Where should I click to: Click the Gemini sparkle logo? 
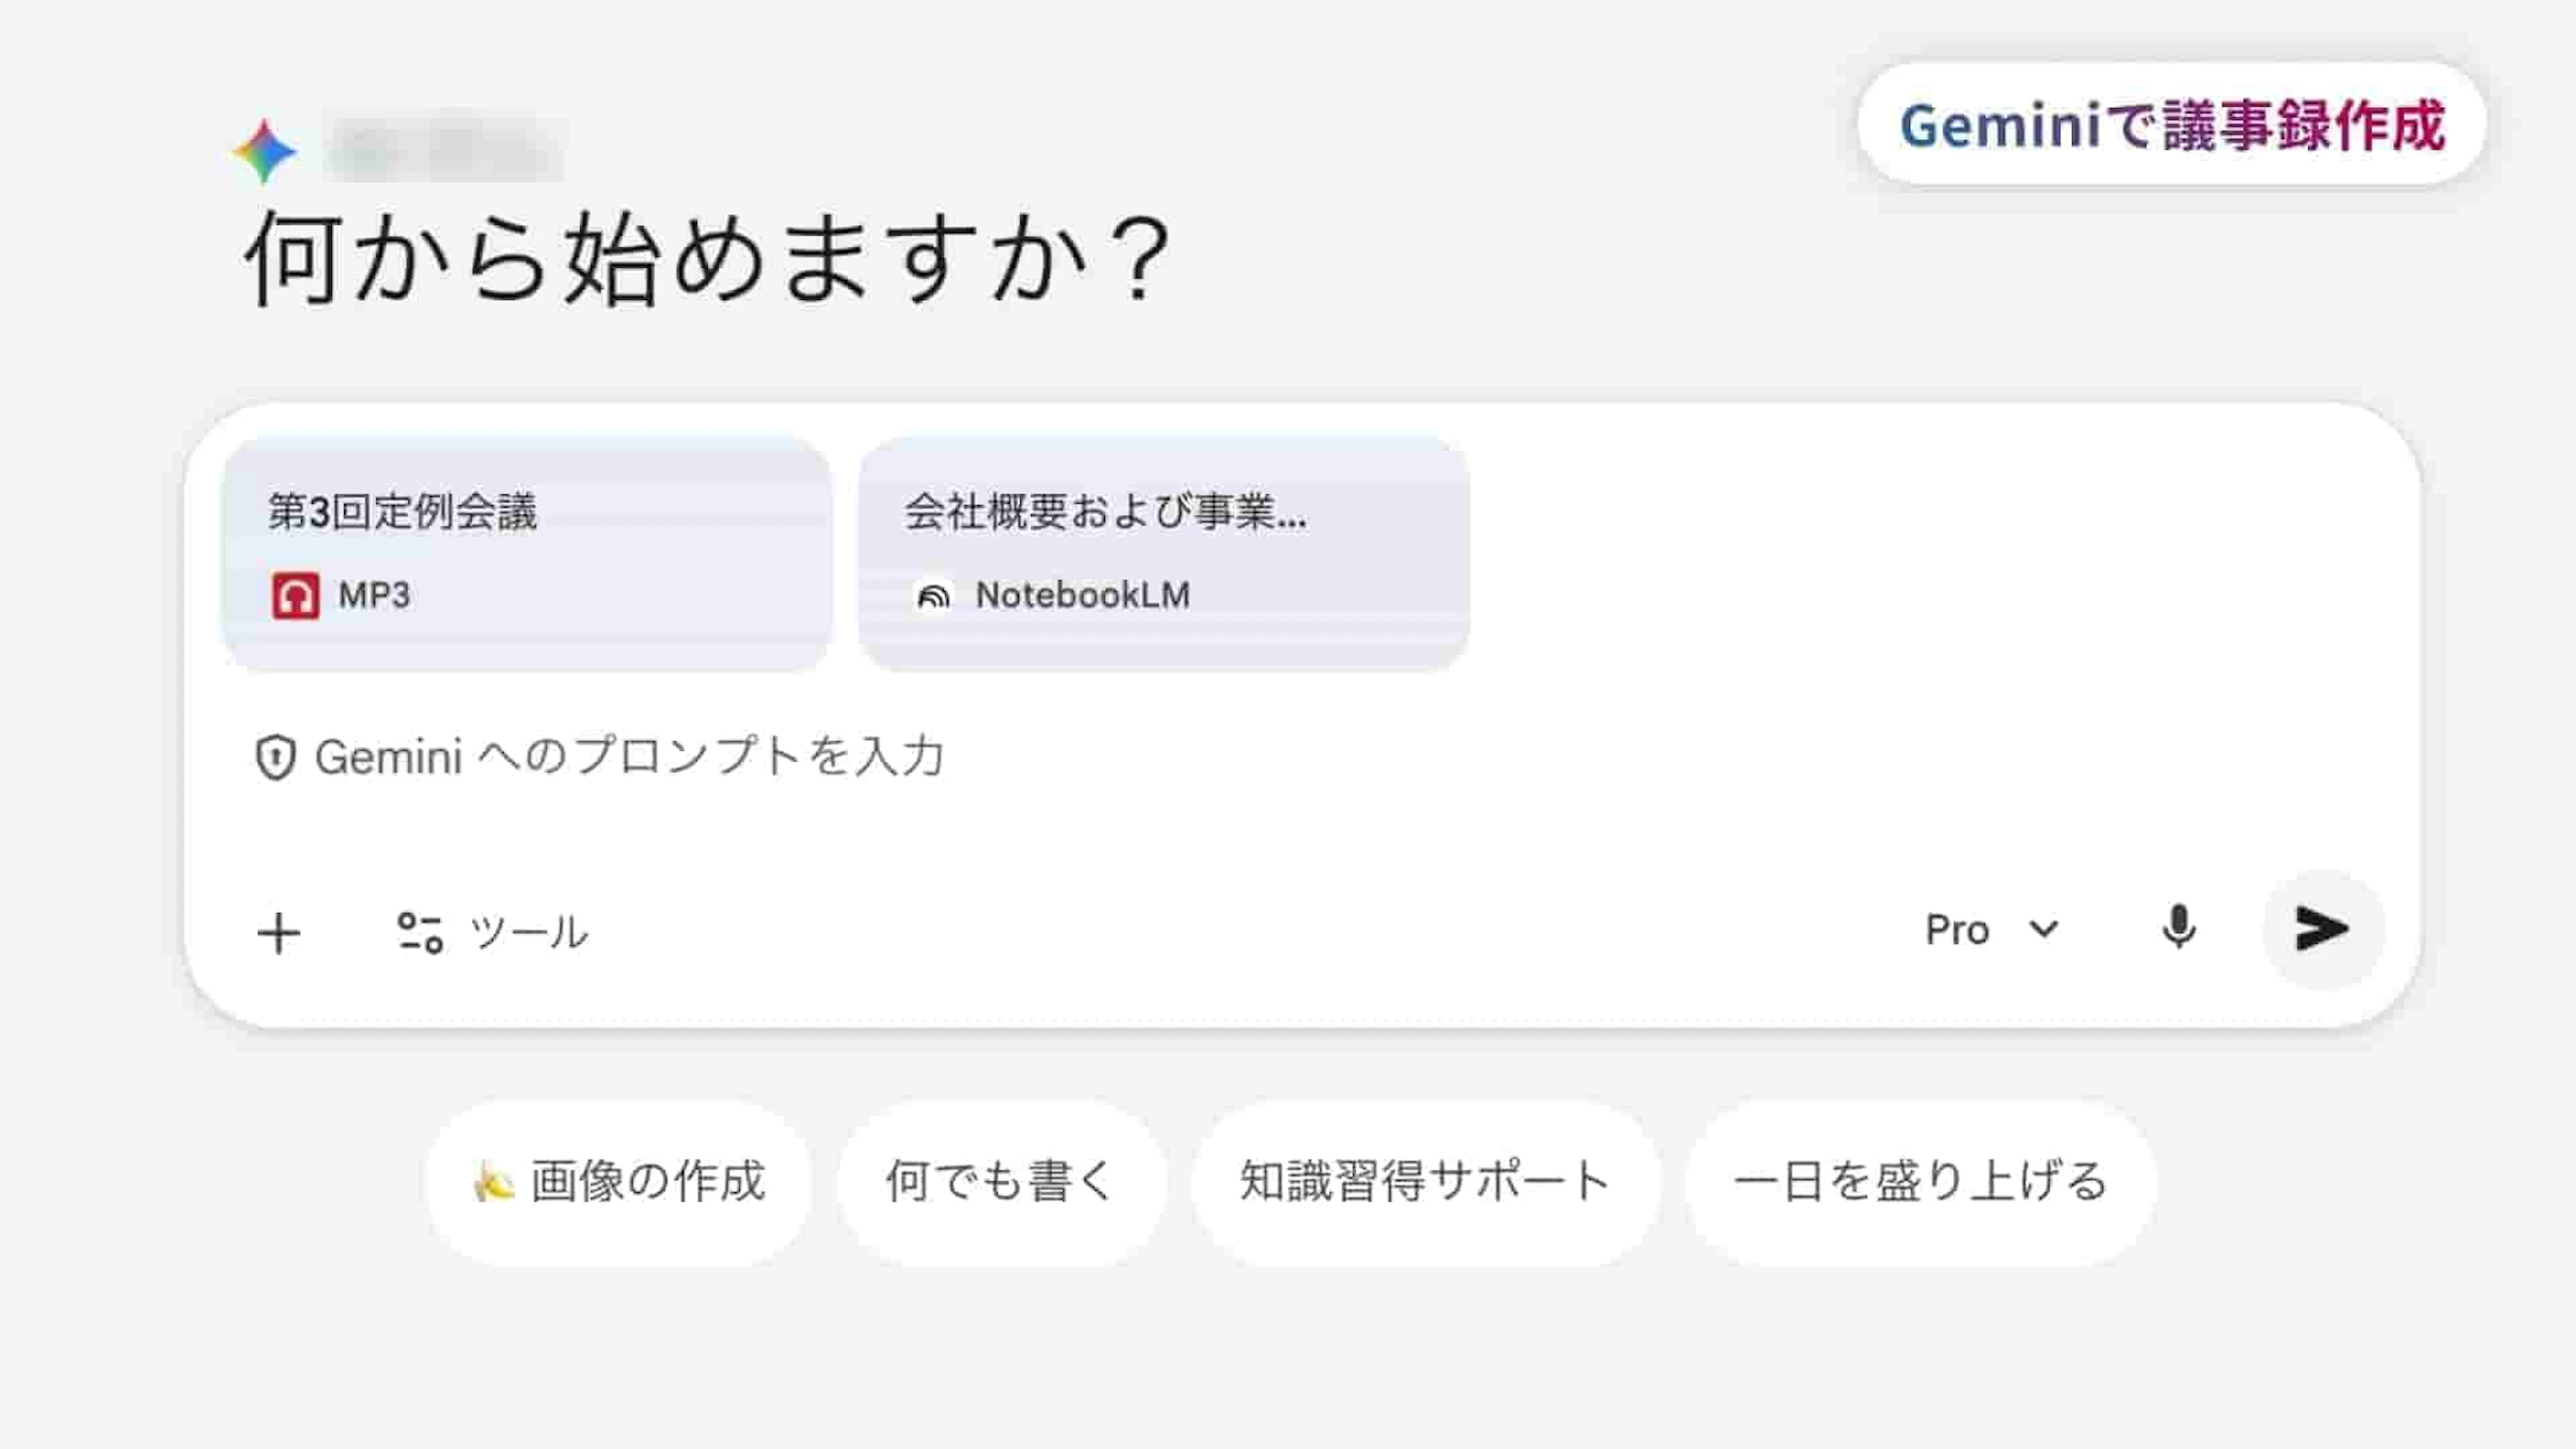point(264,152)
